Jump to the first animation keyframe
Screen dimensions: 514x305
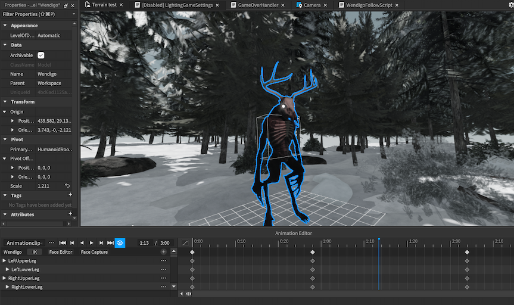click(x=63, y=243)
